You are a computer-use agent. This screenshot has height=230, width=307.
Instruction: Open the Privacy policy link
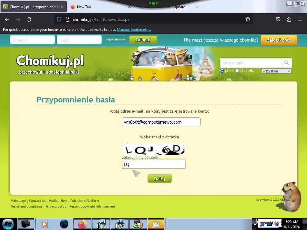click(x=56, y=206)
